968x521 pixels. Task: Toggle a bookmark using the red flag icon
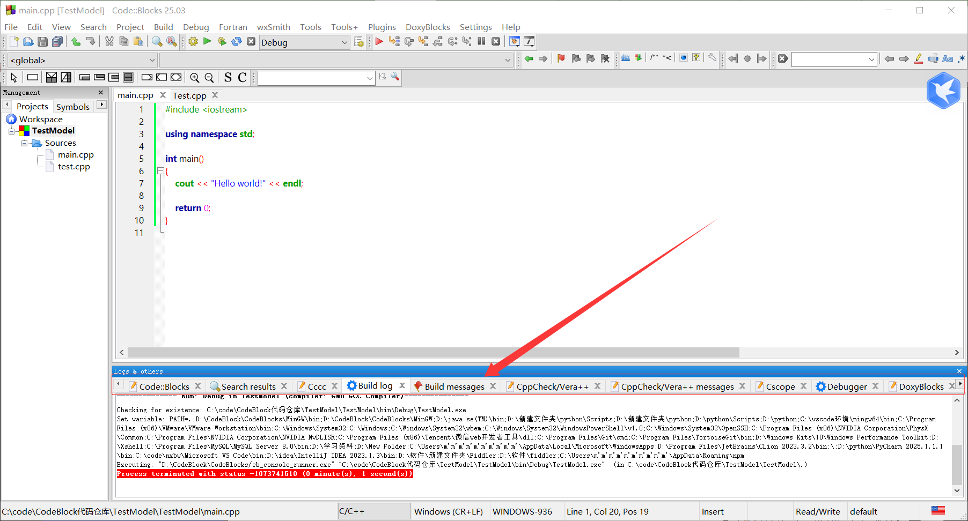tap(560, 59)
